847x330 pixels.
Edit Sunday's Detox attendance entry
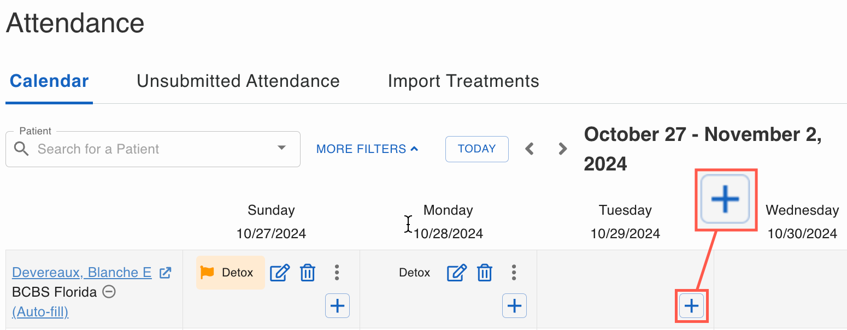tap(280, 272)
